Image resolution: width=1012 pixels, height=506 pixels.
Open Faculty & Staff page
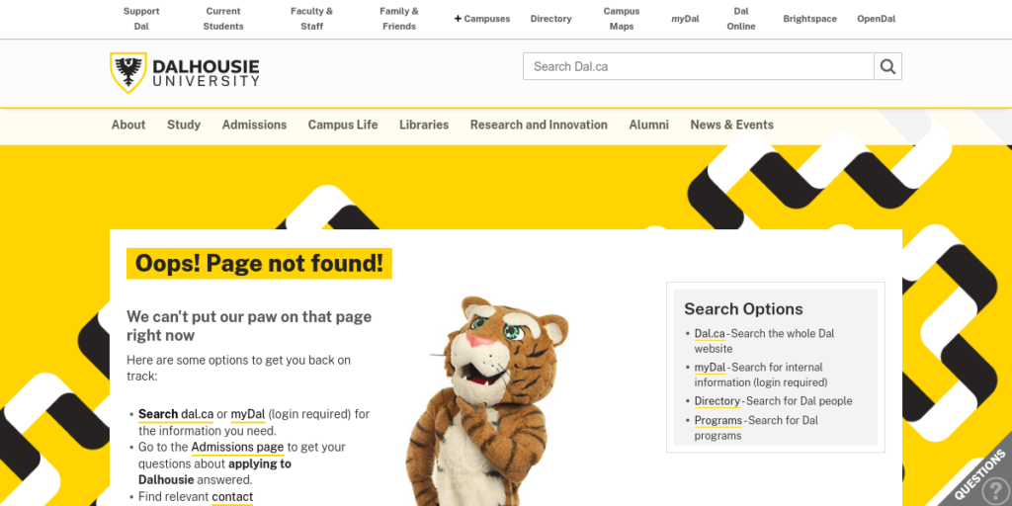pyautogui.click(x=311, y=19)
